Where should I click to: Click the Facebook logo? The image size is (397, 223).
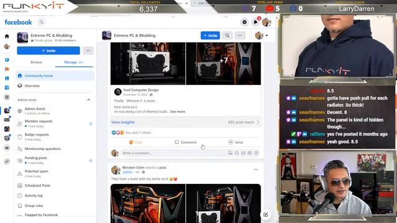click(x=18, y=22)
